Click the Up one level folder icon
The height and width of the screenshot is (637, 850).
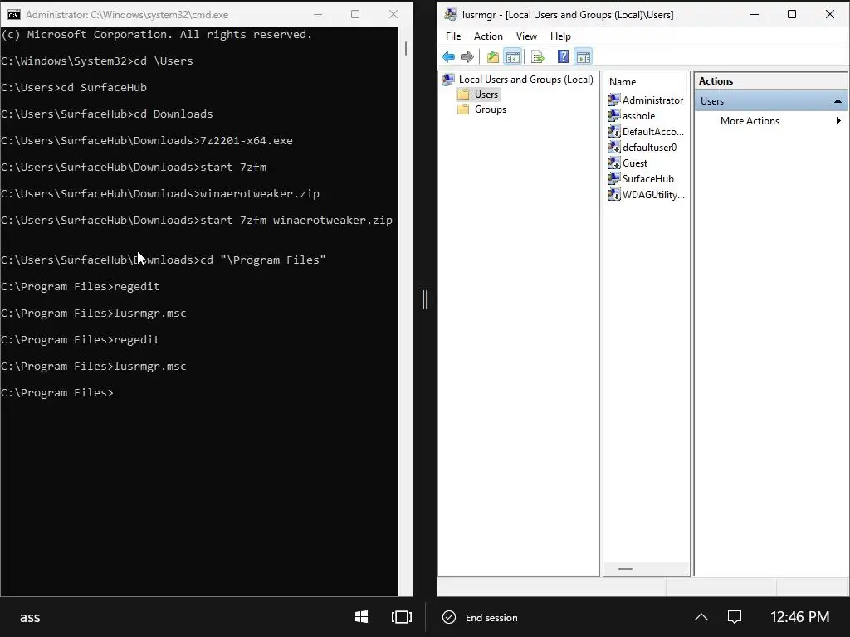coord(493,56)
